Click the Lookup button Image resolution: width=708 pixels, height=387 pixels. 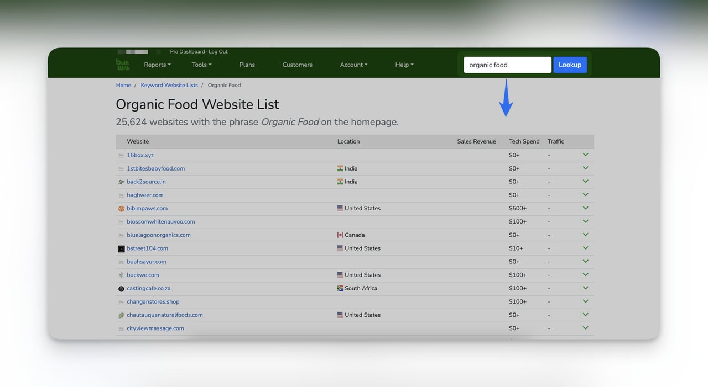coord(570,65)
